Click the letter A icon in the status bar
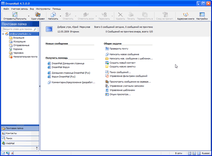The image size is (212, 156). tap(12, 153)
